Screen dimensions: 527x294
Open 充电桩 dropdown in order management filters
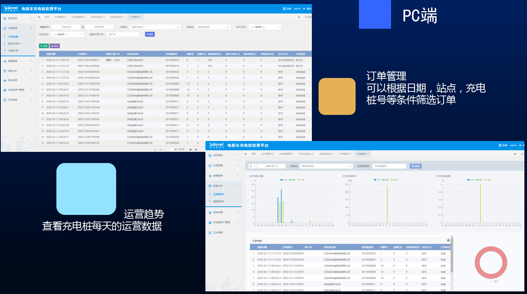point(213,27)
